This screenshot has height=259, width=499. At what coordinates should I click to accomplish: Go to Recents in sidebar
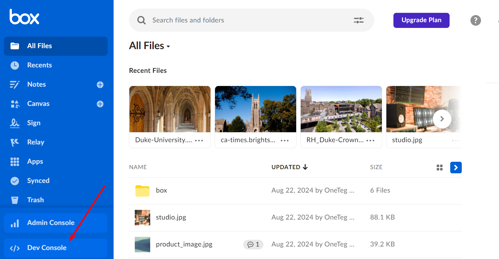(x=39, y=65)
